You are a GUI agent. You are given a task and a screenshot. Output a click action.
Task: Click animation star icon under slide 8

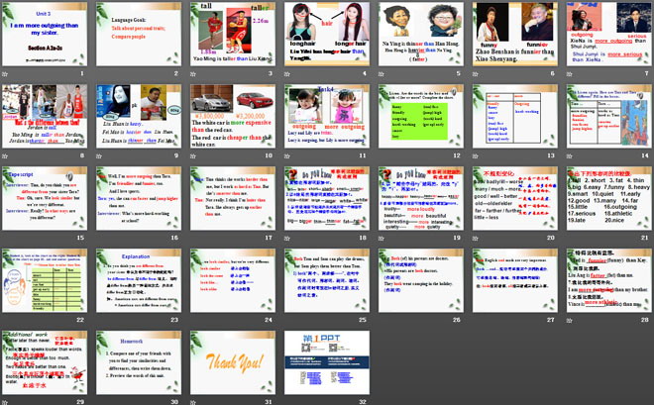[5, 155]
